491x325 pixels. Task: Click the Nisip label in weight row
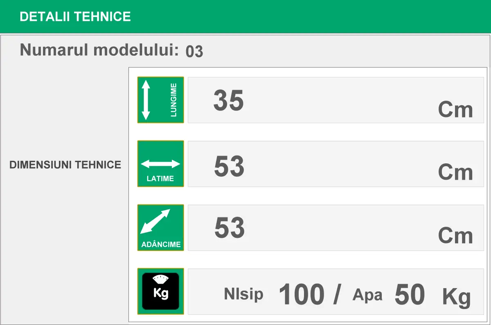[x=243, y=294]
